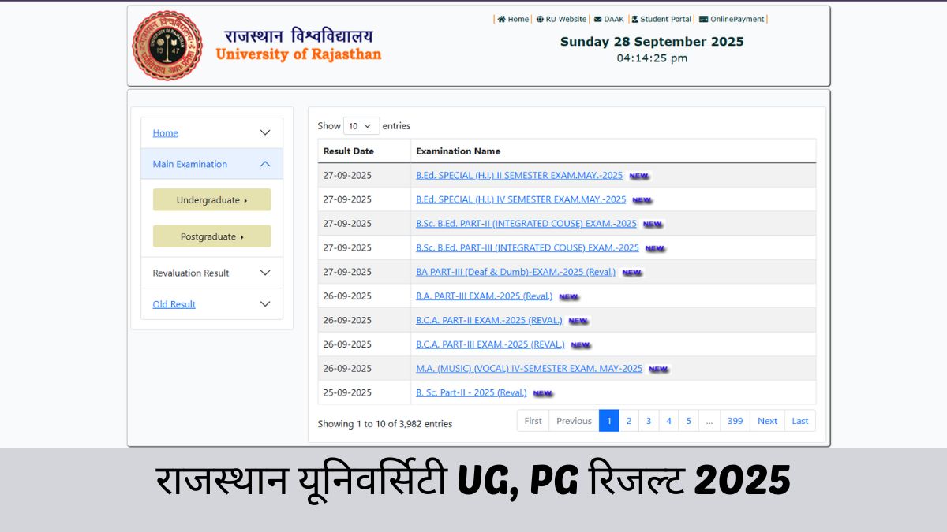Open B.Ed. SPECIAL (H.I.) IV SEMESTER result
947x532 pixels.
tap(521, 199)
